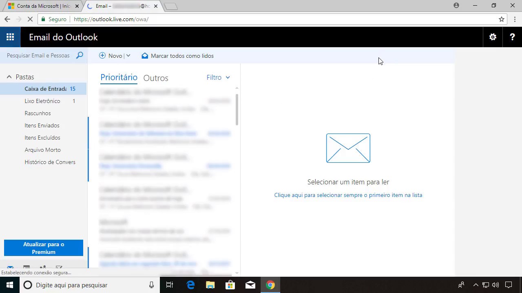Open Microsoft Store from the taskbar
The width and height of the screenshot is (522, 293).
230,285
